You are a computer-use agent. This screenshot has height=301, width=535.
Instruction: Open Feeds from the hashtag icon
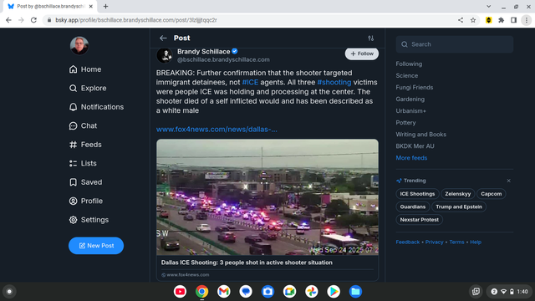pyautogui.click(x=73, y=145)
